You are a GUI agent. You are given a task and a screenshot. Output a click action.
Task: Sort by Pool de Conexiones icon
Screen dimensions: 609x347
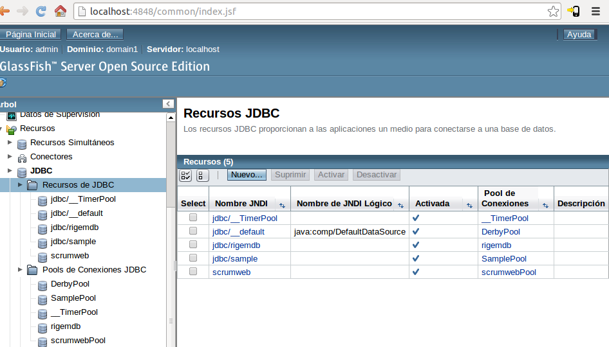(x=546, y=206)
